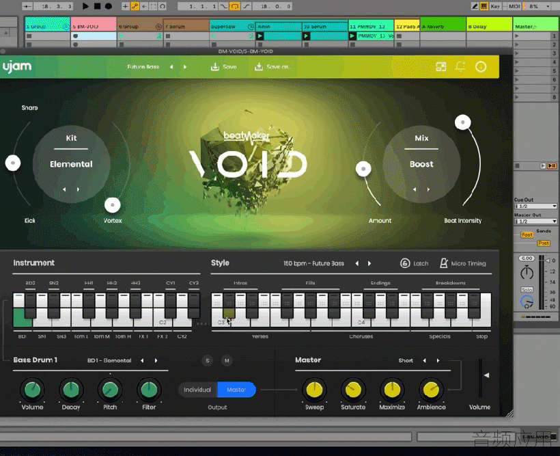
Task: Open Key map mode
Action: pos(495,6)
